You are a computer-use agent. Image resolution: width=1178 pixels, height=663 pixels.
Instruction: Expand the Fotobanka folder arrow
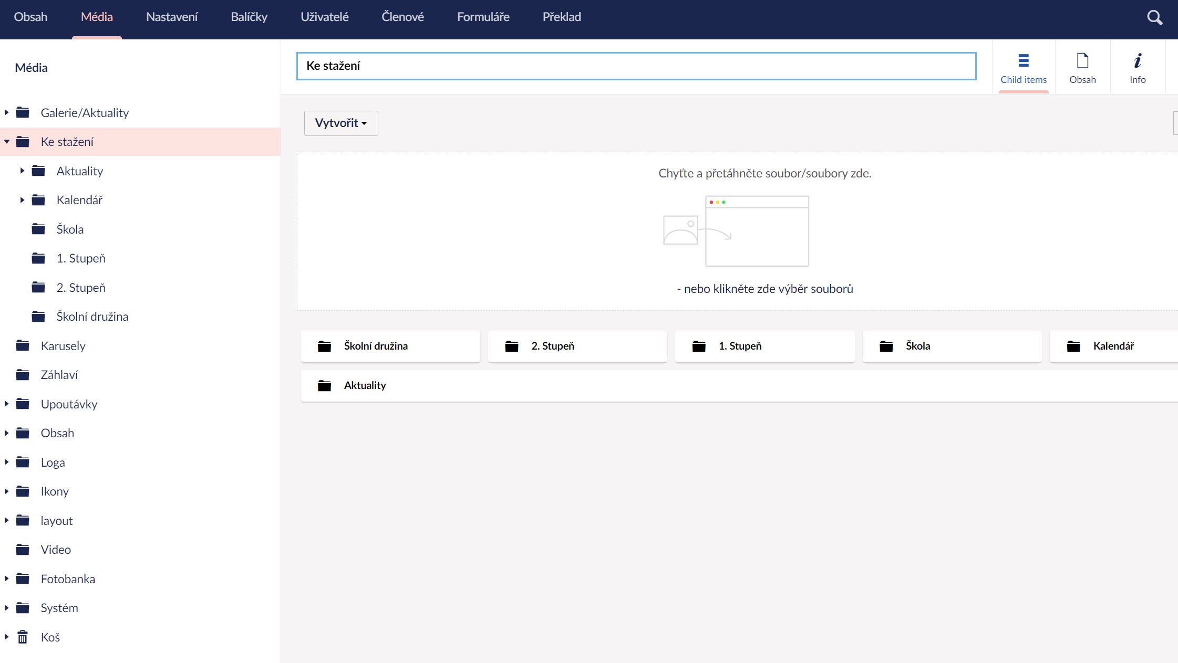click(7, 578)
